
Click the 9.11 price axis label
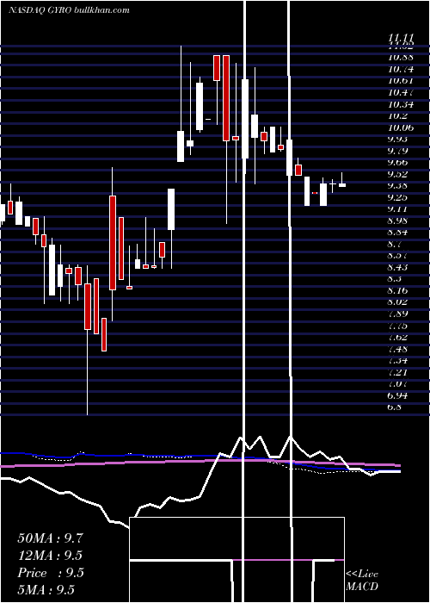point(397,208)
